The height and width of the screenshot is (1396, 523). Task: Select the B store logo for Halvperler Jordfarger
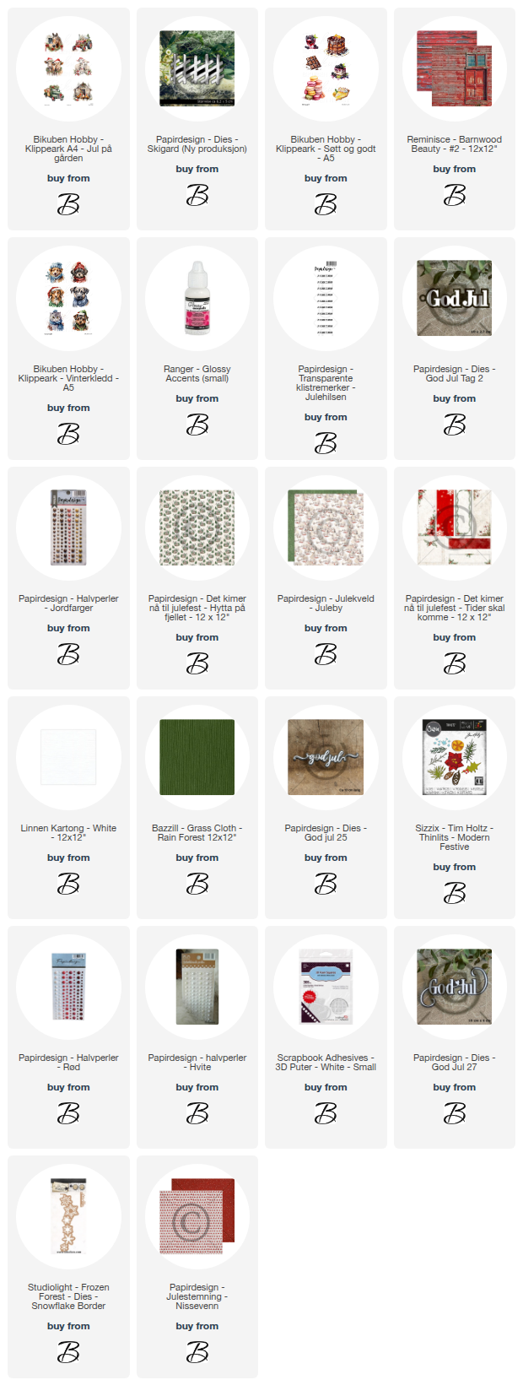pos(68,654)
